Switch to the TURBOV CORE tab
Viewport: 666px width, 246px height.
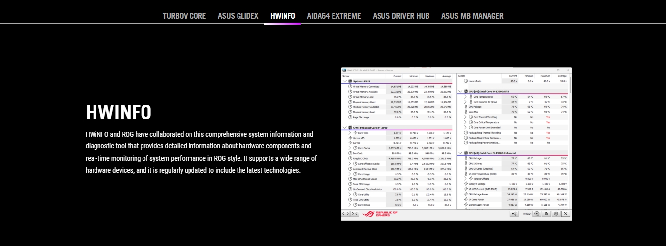point(184,16)
